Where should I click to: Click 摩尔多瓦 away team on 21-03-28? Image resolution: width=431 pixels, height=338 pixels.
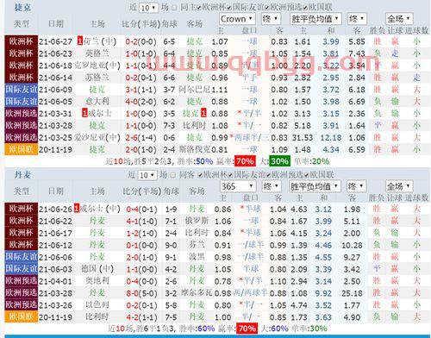coord(197,293)
